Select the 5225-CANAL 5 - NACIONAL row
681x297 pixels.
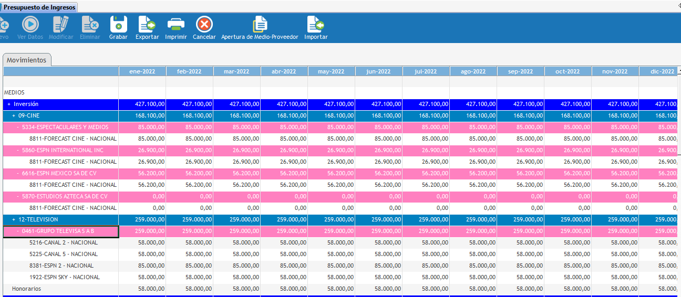tap(64, 254)
